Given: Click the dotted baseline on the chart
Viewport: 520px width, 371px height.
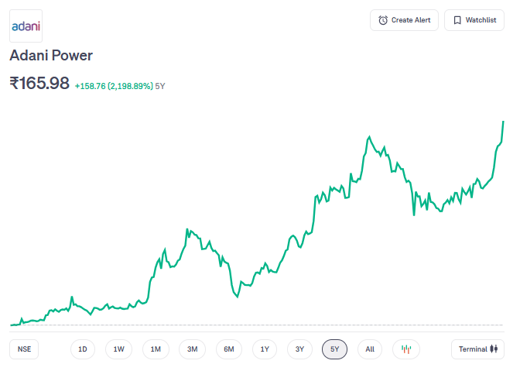Looking at the screenshot, I should point(255,325).
